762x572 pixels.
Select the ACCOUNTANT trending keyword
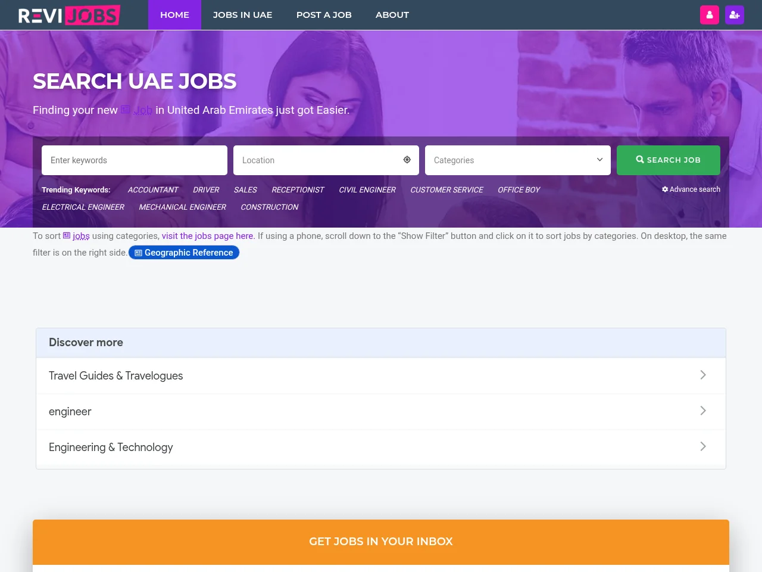click(153, 189)
